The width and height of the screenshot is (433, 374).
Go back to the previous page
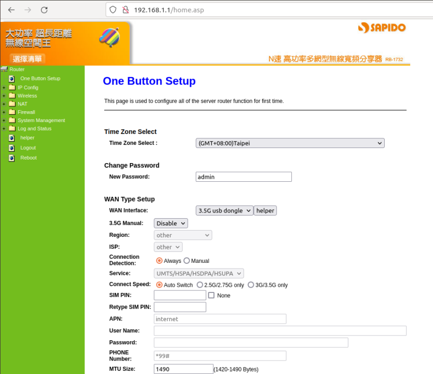[11, 10]
